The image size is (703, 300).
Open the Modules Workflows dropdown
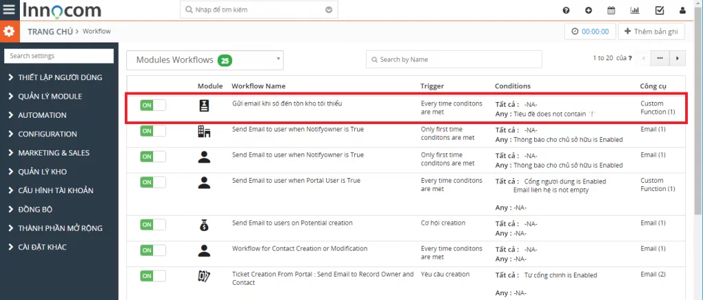click(x=205, y=60)
